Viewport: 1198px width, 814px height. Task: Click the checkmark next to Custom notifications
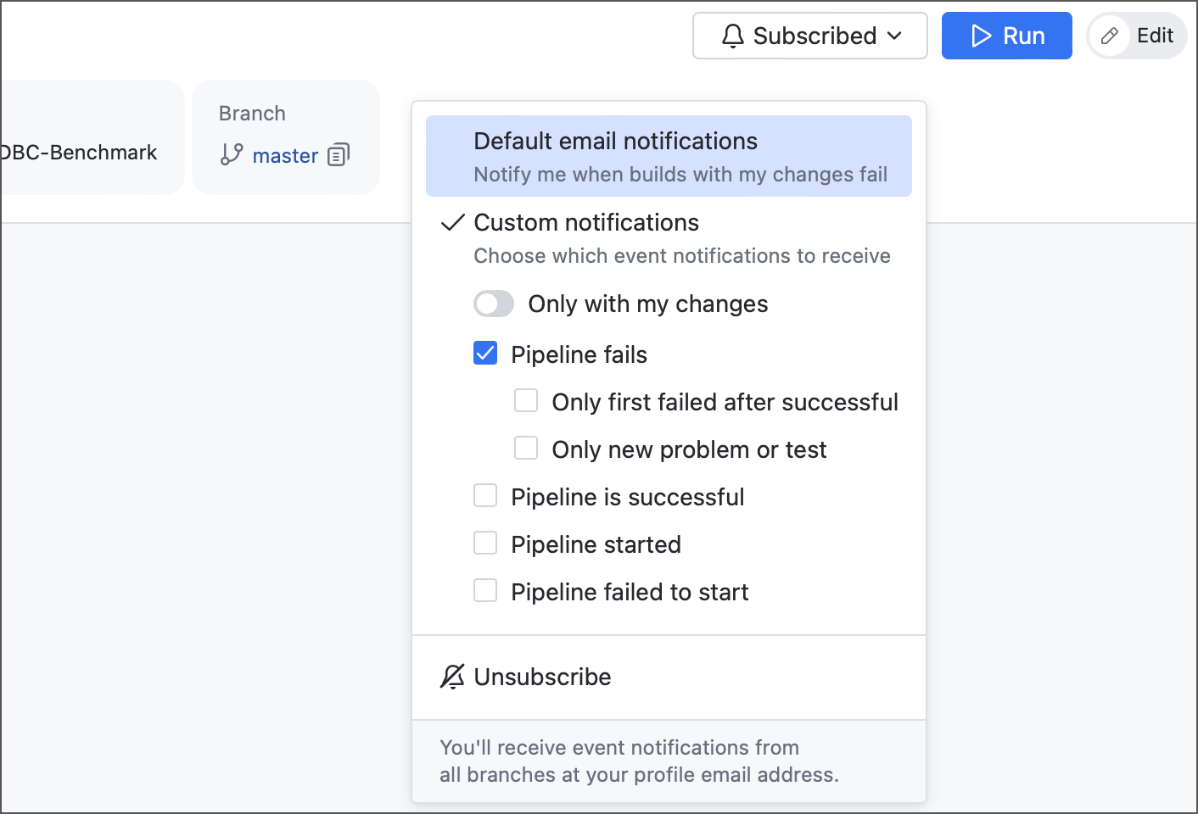(x=451, y=222)
